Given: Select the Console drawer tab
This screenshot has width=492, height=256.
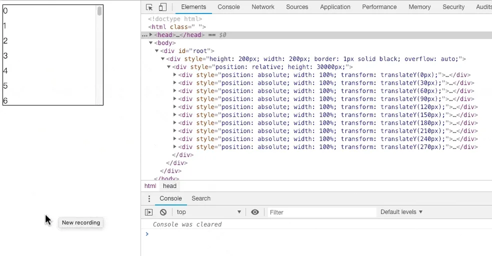Looking at the screenshot, I should [170, 198].
